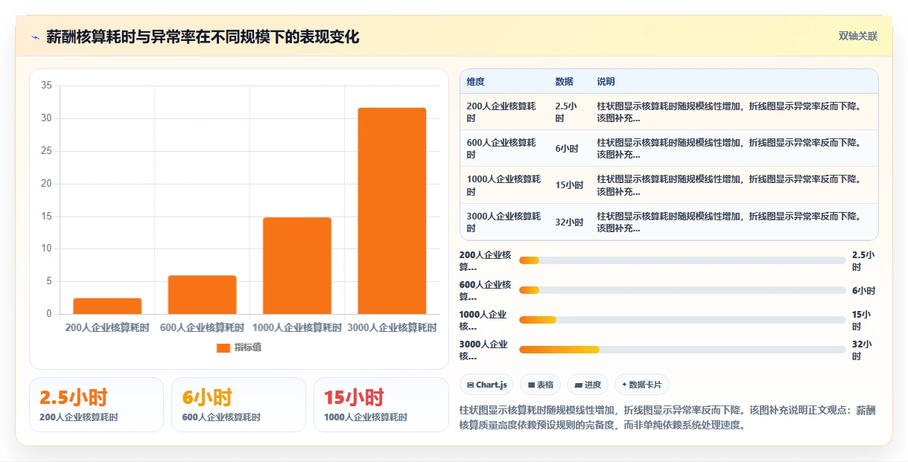Select the 表格 tag chip

click(540, 385)
